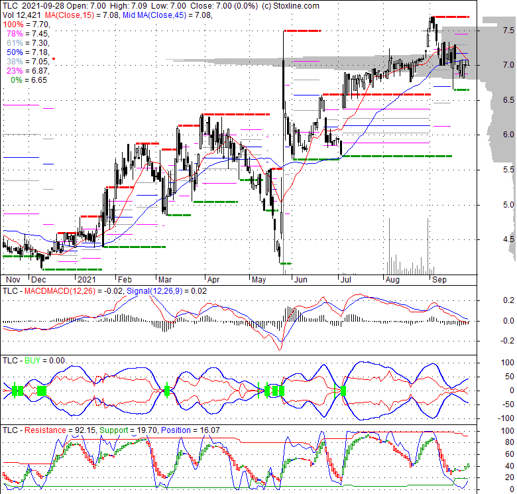Viewport: 517px width, 494px height.
Task: Click the 6.5 price axis label
Action: pos(508,100)
